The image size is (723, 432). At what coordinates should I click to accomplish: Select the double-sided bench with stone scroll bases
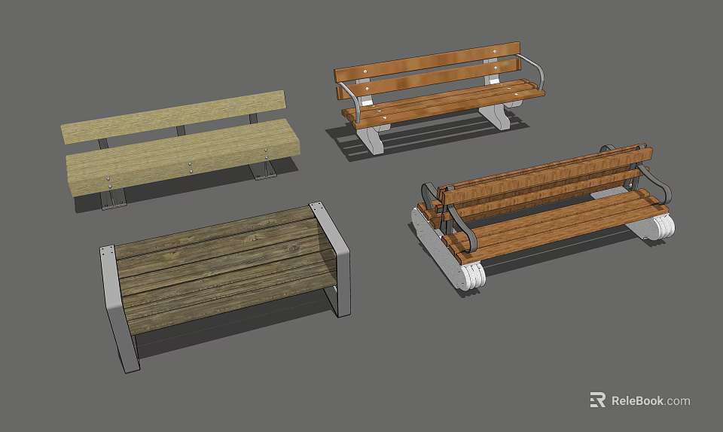tap(543, 217)
